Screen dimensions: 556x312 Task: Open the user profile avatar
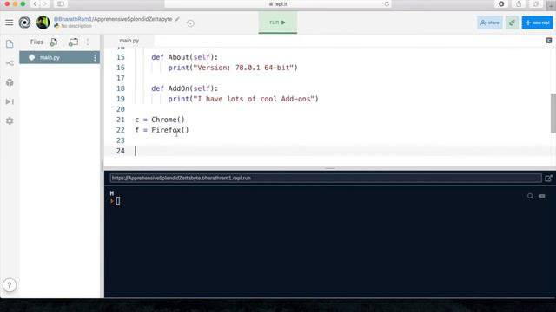43,23
